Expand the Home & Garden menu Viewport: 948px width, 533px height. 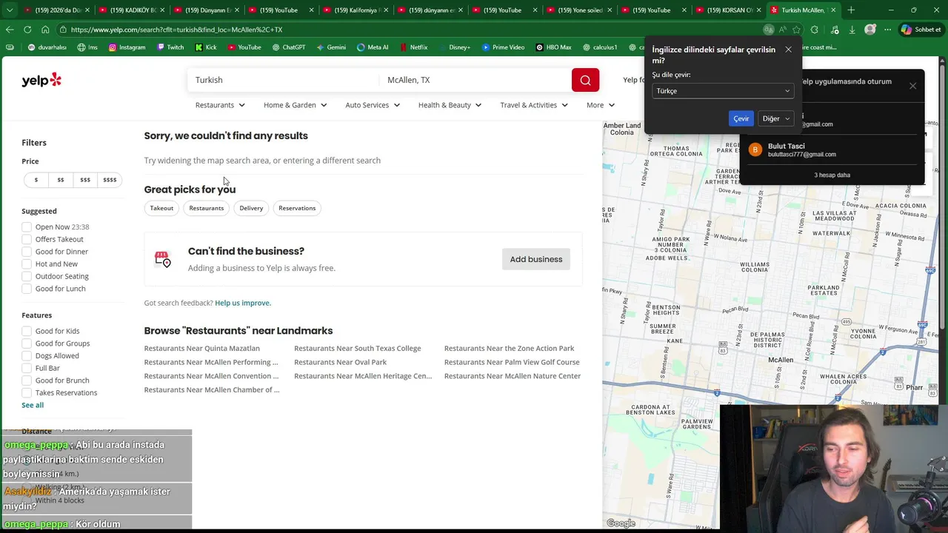tap(295, 105)
